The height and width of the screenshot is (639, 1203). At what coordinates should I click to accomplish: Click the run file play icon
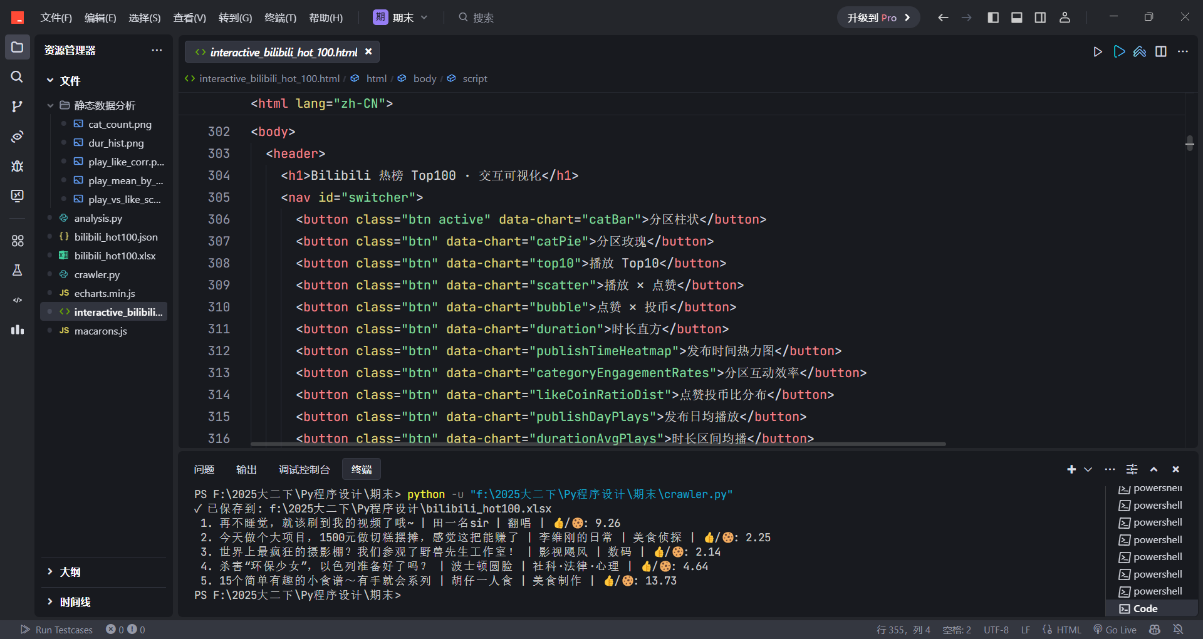1098,52
